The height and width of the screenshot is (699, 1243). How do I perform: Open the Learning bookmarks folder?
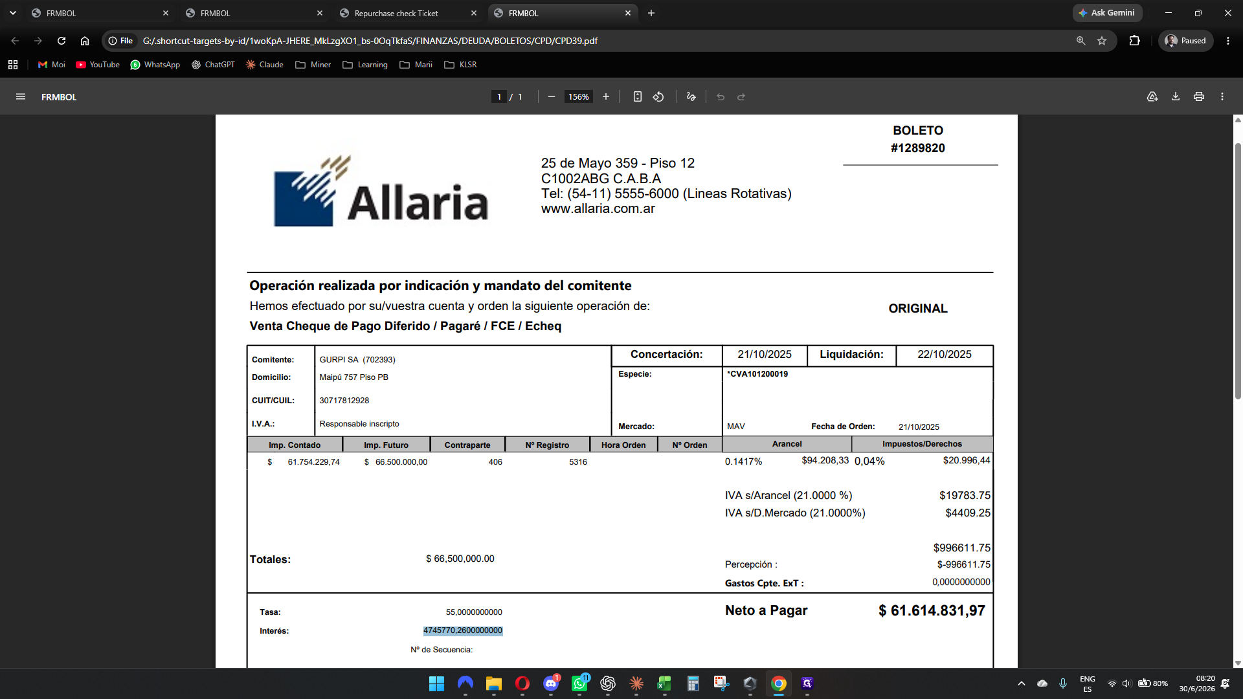point(365,65)
